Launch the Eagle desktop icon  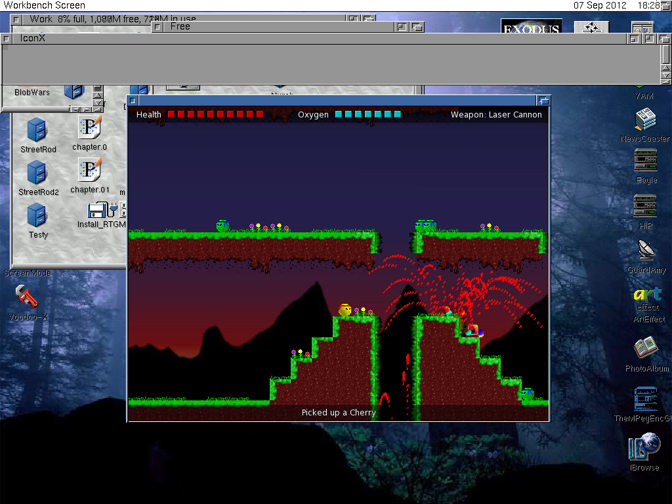(646, 160)
